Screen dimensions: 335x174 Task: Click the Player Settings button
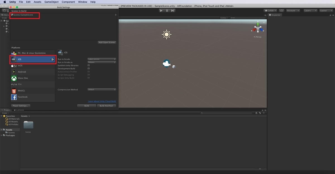click(21, 106)
